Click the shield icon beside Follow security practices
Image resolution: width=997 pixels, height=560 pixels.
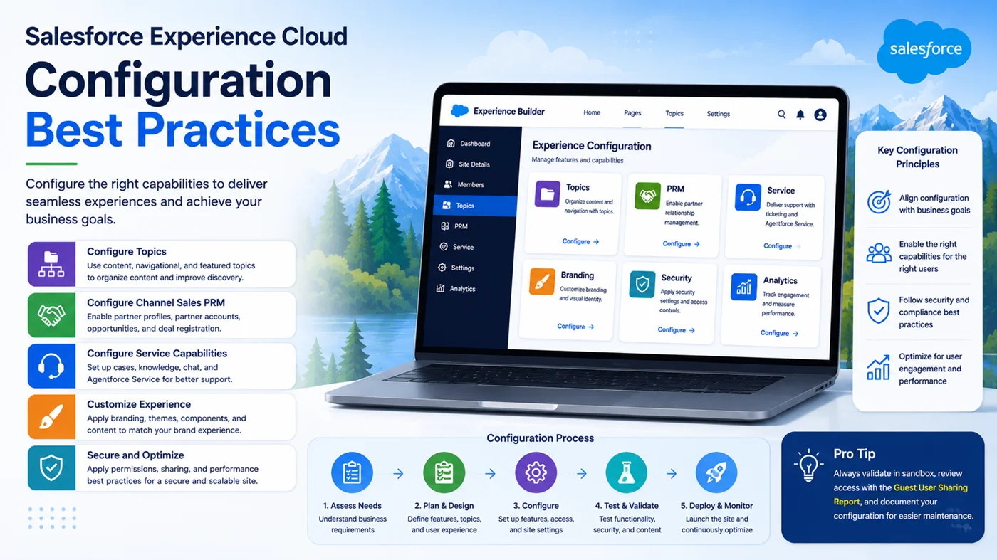coord(879,312)
